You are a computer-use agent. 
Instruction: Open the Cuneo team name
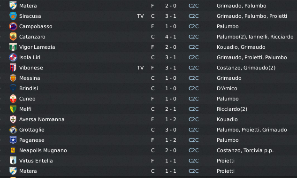(x=27, y=99)
